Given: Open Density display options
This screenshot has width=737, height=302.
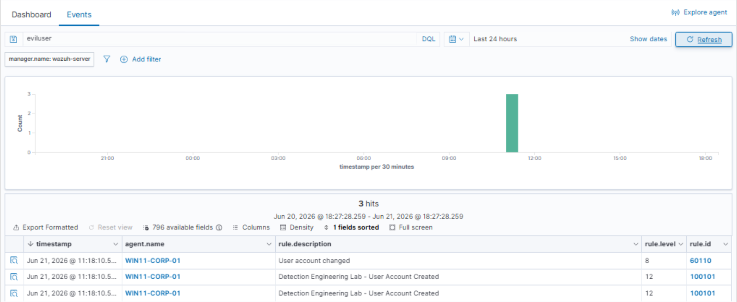Looking at the screenshot, I should coord(297,228).
